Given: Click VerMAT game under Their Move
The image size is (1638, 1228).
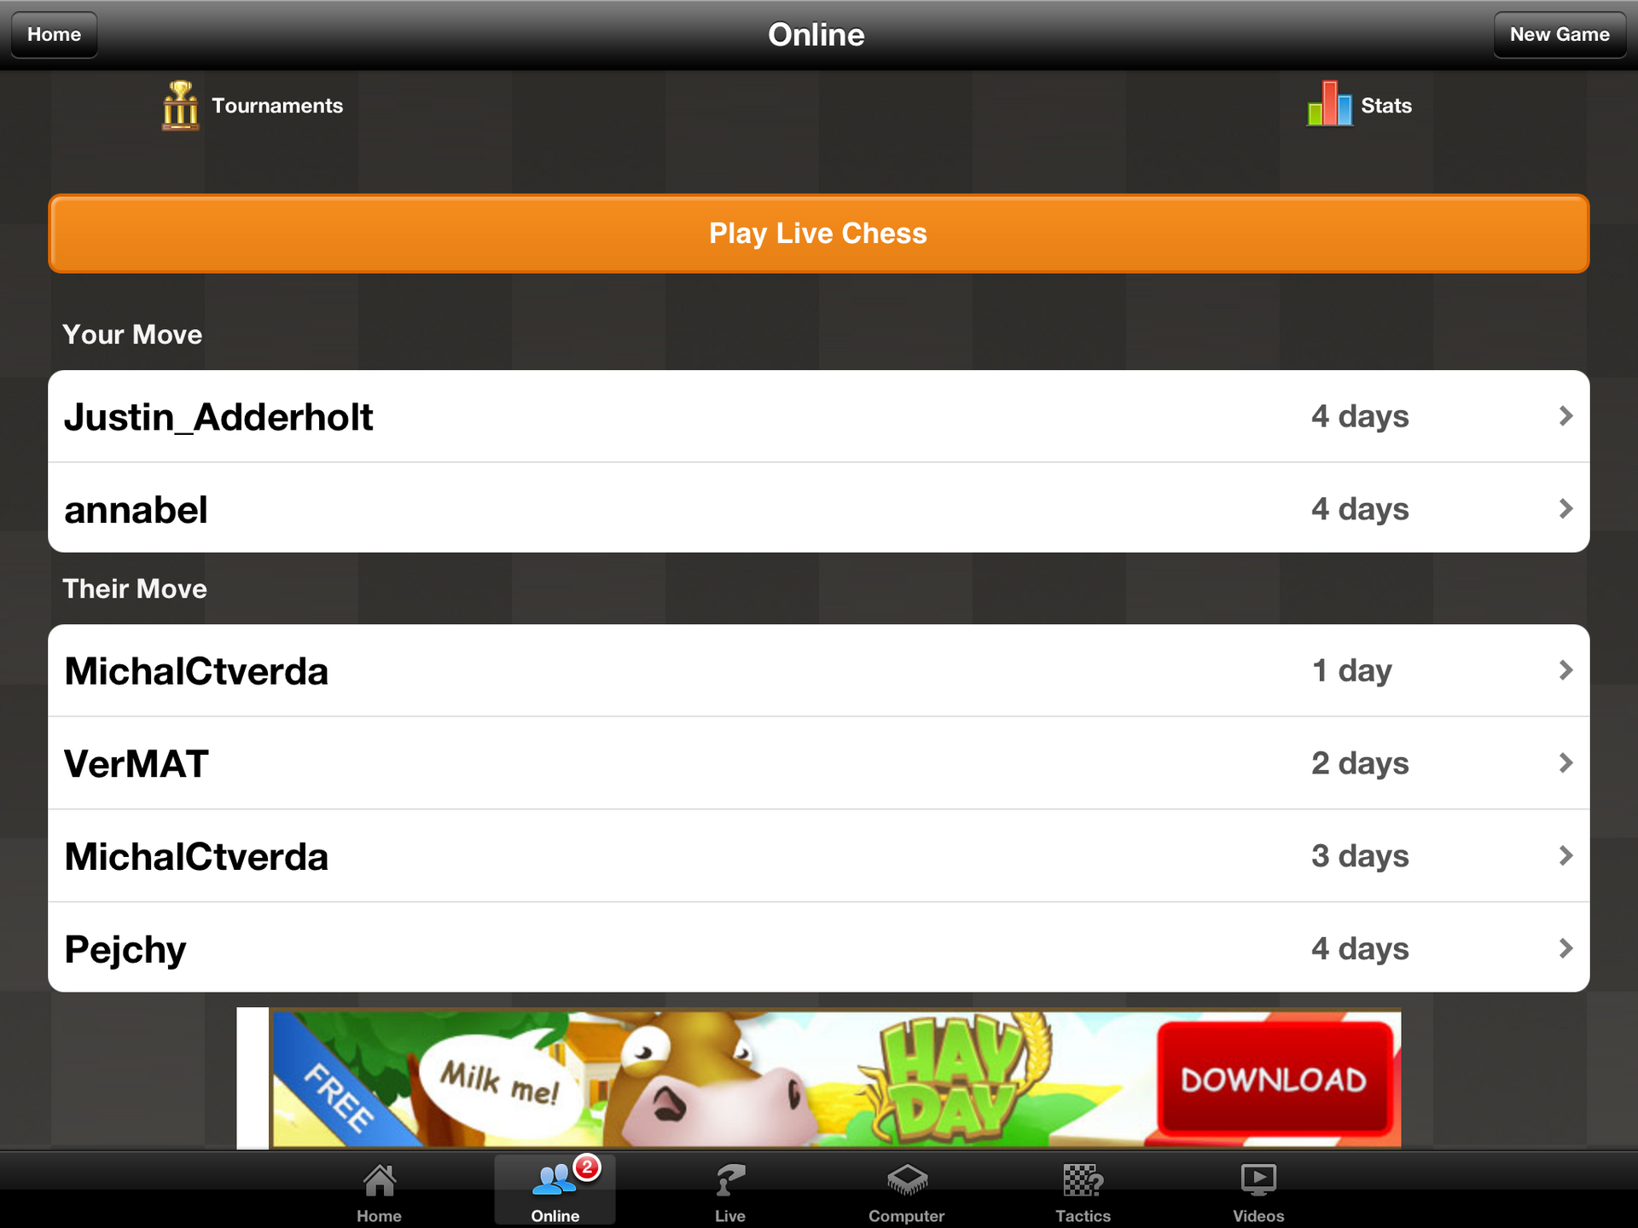Looking at the screenshot, I should (817, 762).
